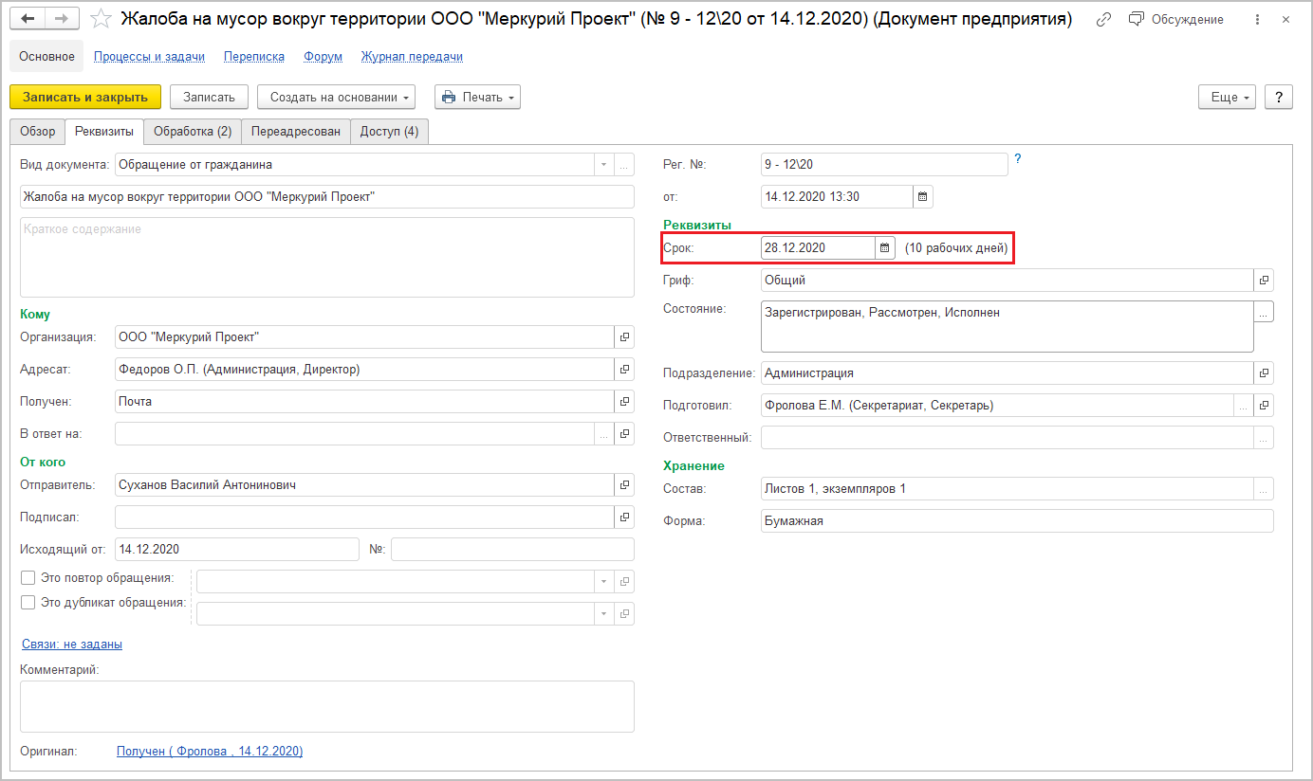Switch to the Обработка (2) tab
Viewport: 1313px width, 781px height.
point(193,132)
